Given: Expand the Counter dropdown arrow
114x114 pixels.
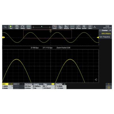Looking at the screenshot, I should 110,30.
